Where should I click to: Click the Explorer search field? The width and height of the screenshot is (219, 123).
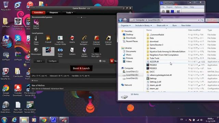tap(212, 20)
